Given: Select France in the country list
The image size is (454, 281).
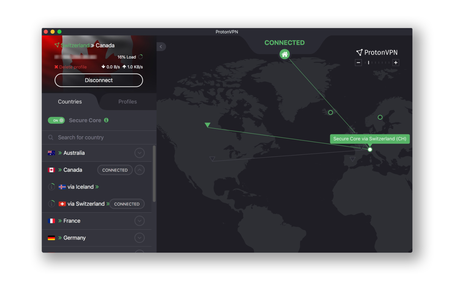Looking at the screenshot, I should tap(96, 221).
